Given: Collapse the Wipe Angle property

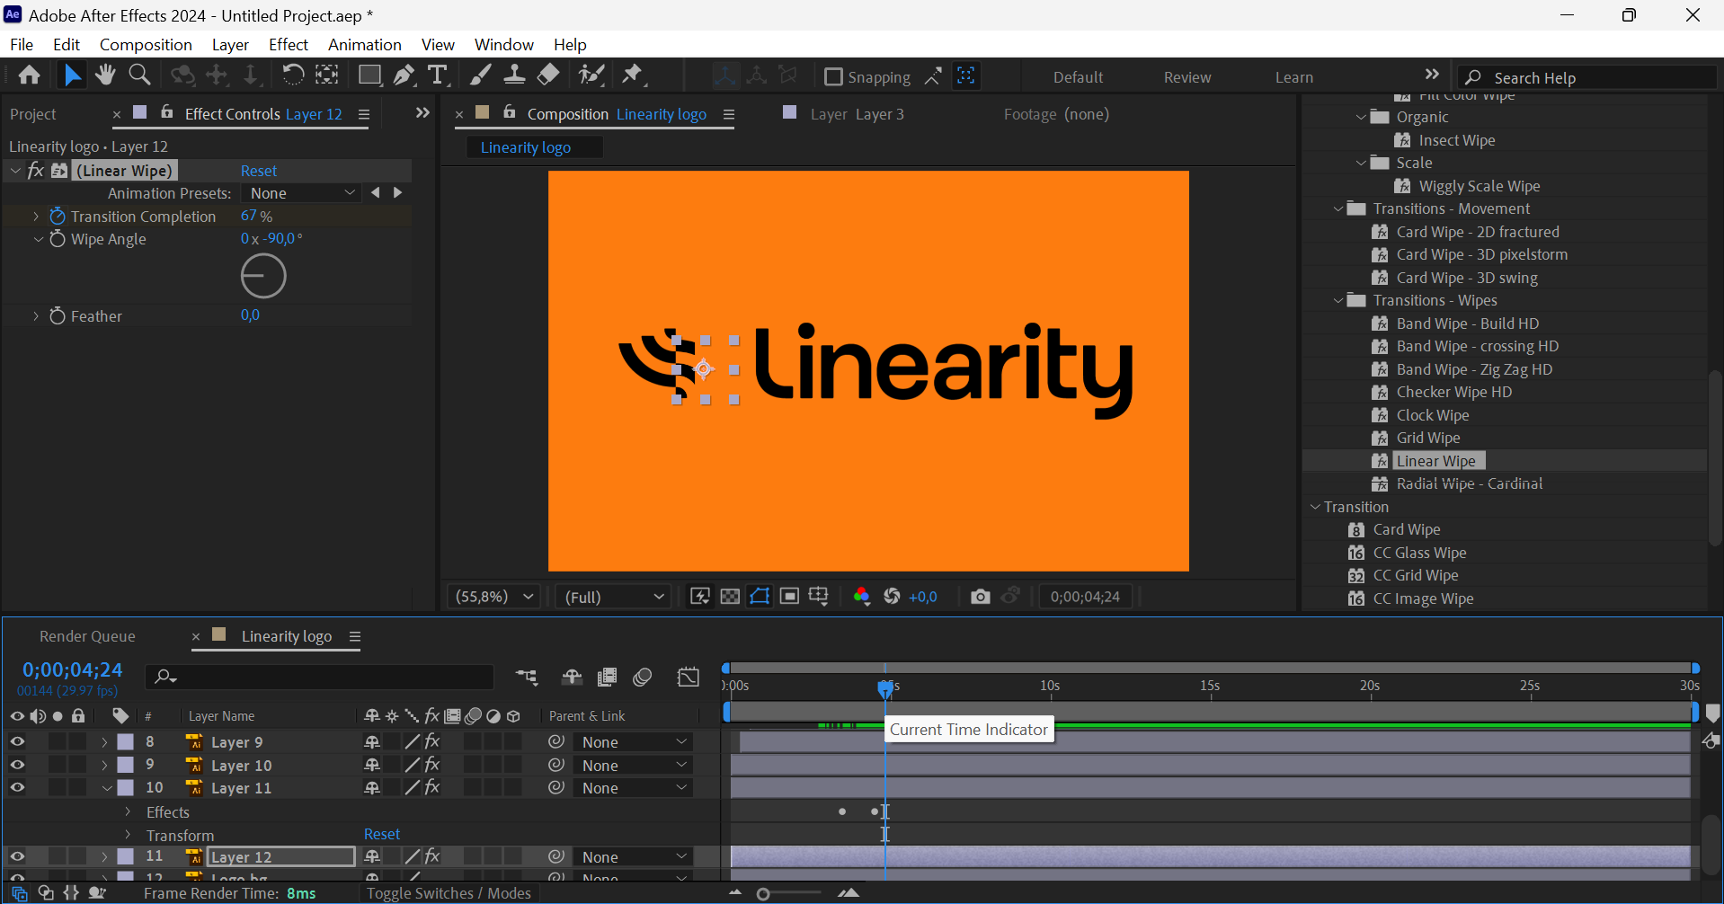Looking at the screenshot, I should pyautogui.click(x=38, y=239).
